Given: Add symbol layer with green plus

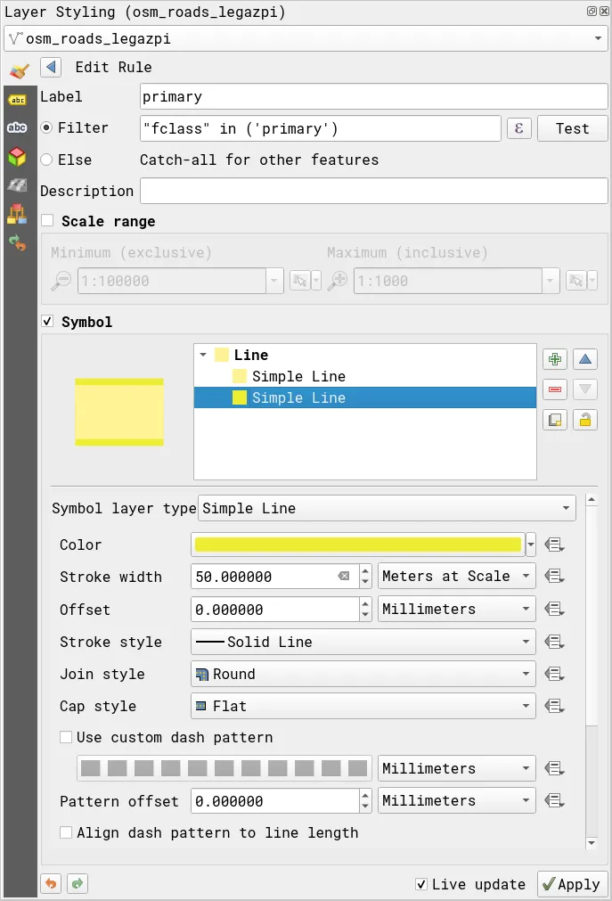Looking at the screenshot, I should pyautogui.click(x=555, y=359).
